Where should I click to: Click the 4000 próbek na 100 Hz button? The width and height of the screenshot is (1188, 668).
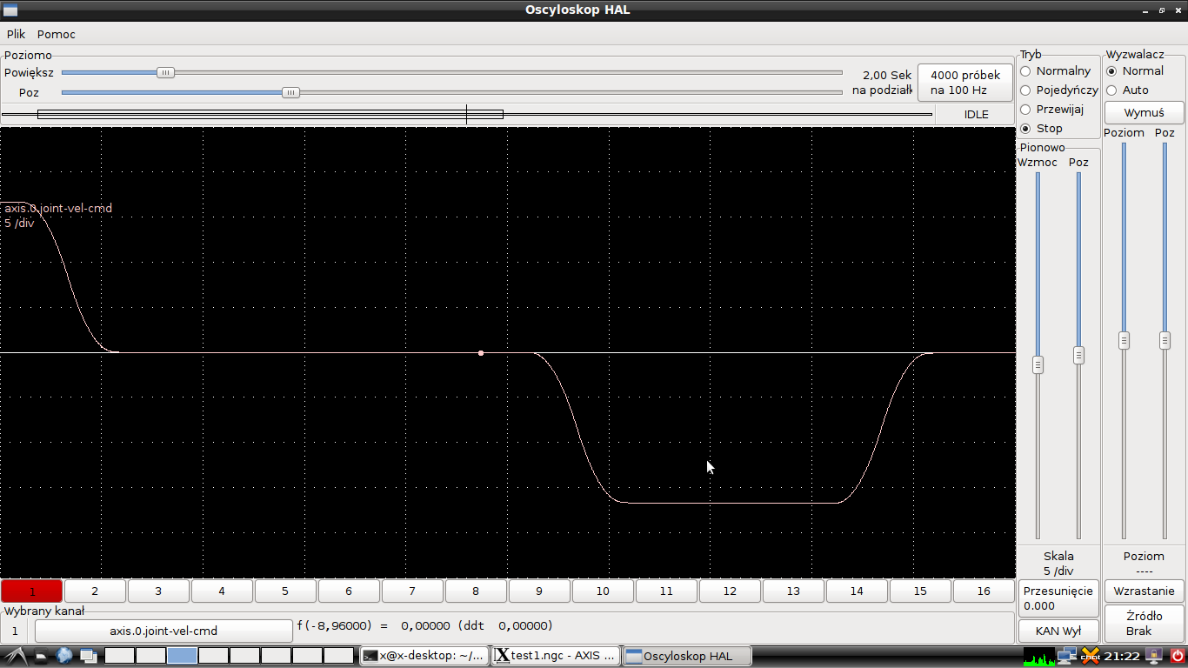tap(965, 83)
